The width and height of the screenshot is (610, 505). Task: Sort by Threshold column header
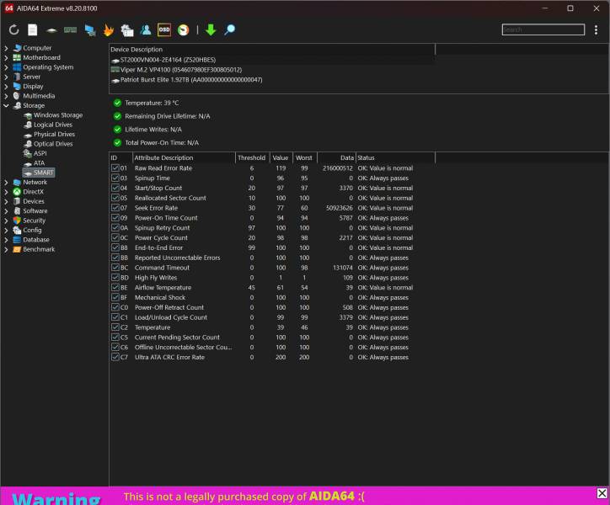pos(252,158)
